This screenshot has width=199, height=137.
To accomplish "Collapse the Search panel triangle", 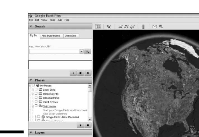I will tap(31, 26).
